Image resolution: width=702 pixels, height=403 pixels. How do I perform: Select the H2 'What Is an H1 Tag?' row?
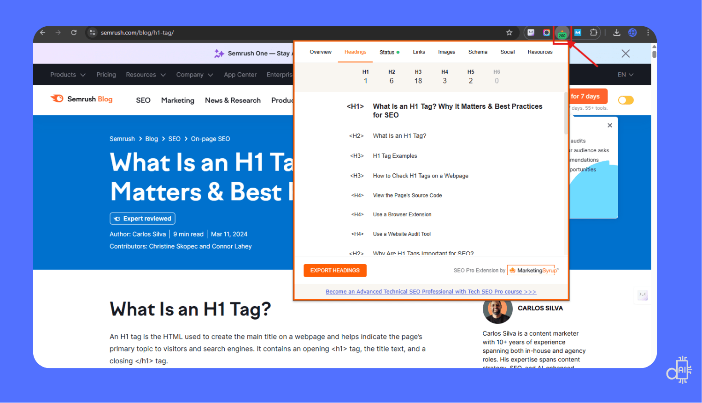399,136
